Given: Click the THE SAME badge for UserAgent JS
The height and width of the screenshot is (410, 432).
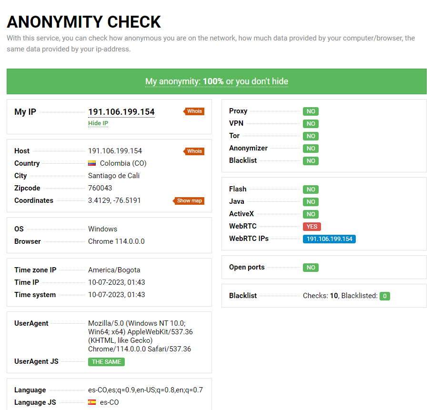Looking at the screenshot, I should 106,362.
